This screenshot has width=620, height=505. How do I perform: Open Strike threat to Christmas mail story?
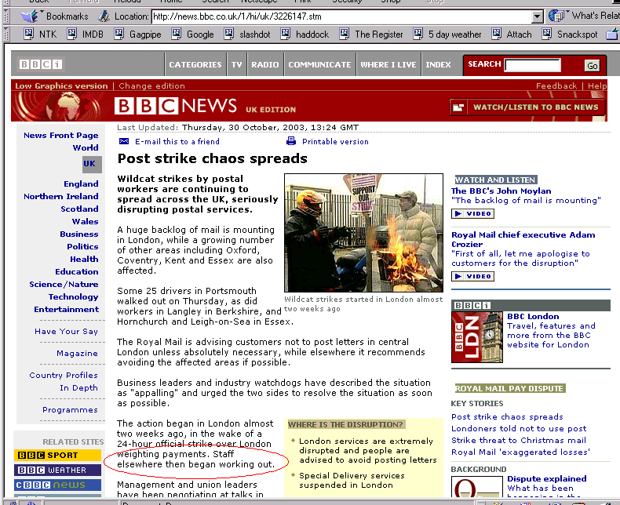tap(519, 440)
